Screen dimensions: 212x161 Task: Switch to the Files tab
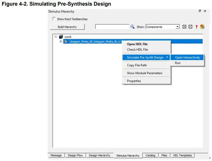164,155
